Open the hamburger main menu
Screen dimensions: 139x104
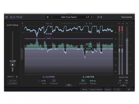point(7,17)
